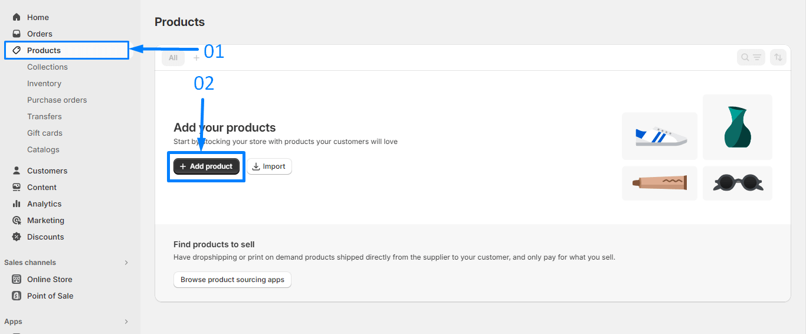Open Inventory in sidebar

click(44, 83)
